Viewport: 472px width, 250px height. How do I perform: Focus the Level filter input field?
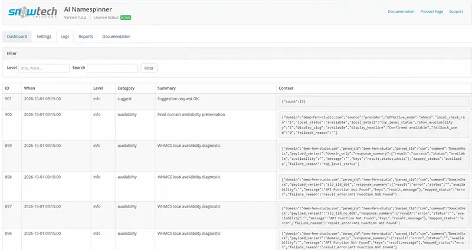(x=44, y=68)
